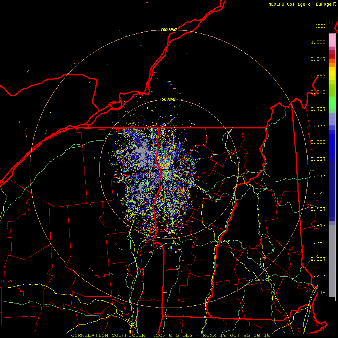
Task: Click the TH threshold label on the scale
Action: [x=323, y=293]
